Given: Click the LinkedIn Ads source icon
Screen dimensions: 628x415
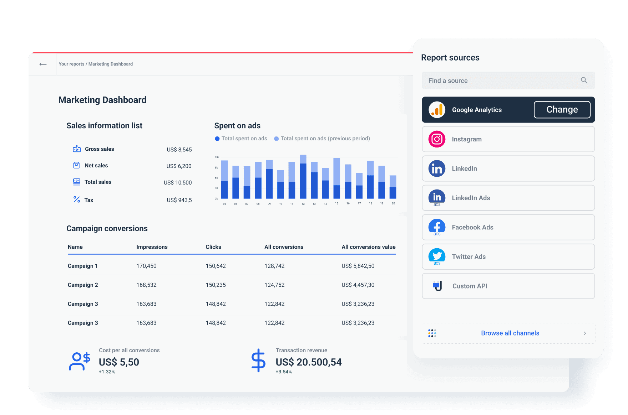Looking at the screenshot, I should 437,198.
